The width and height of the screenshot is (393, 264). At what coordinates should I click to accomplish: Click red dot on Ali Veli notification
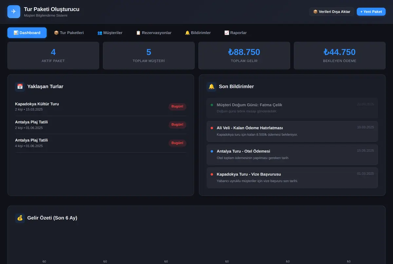click(212, 128)
